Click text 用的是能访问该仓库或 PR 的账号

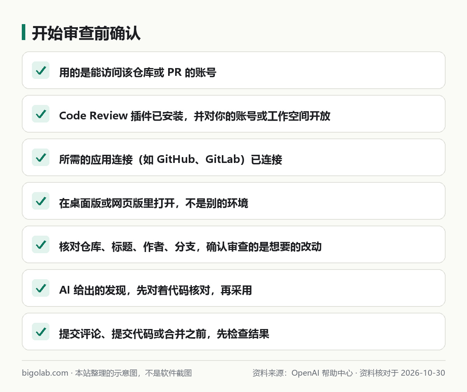pyautogui.click(x=137, y=72)
